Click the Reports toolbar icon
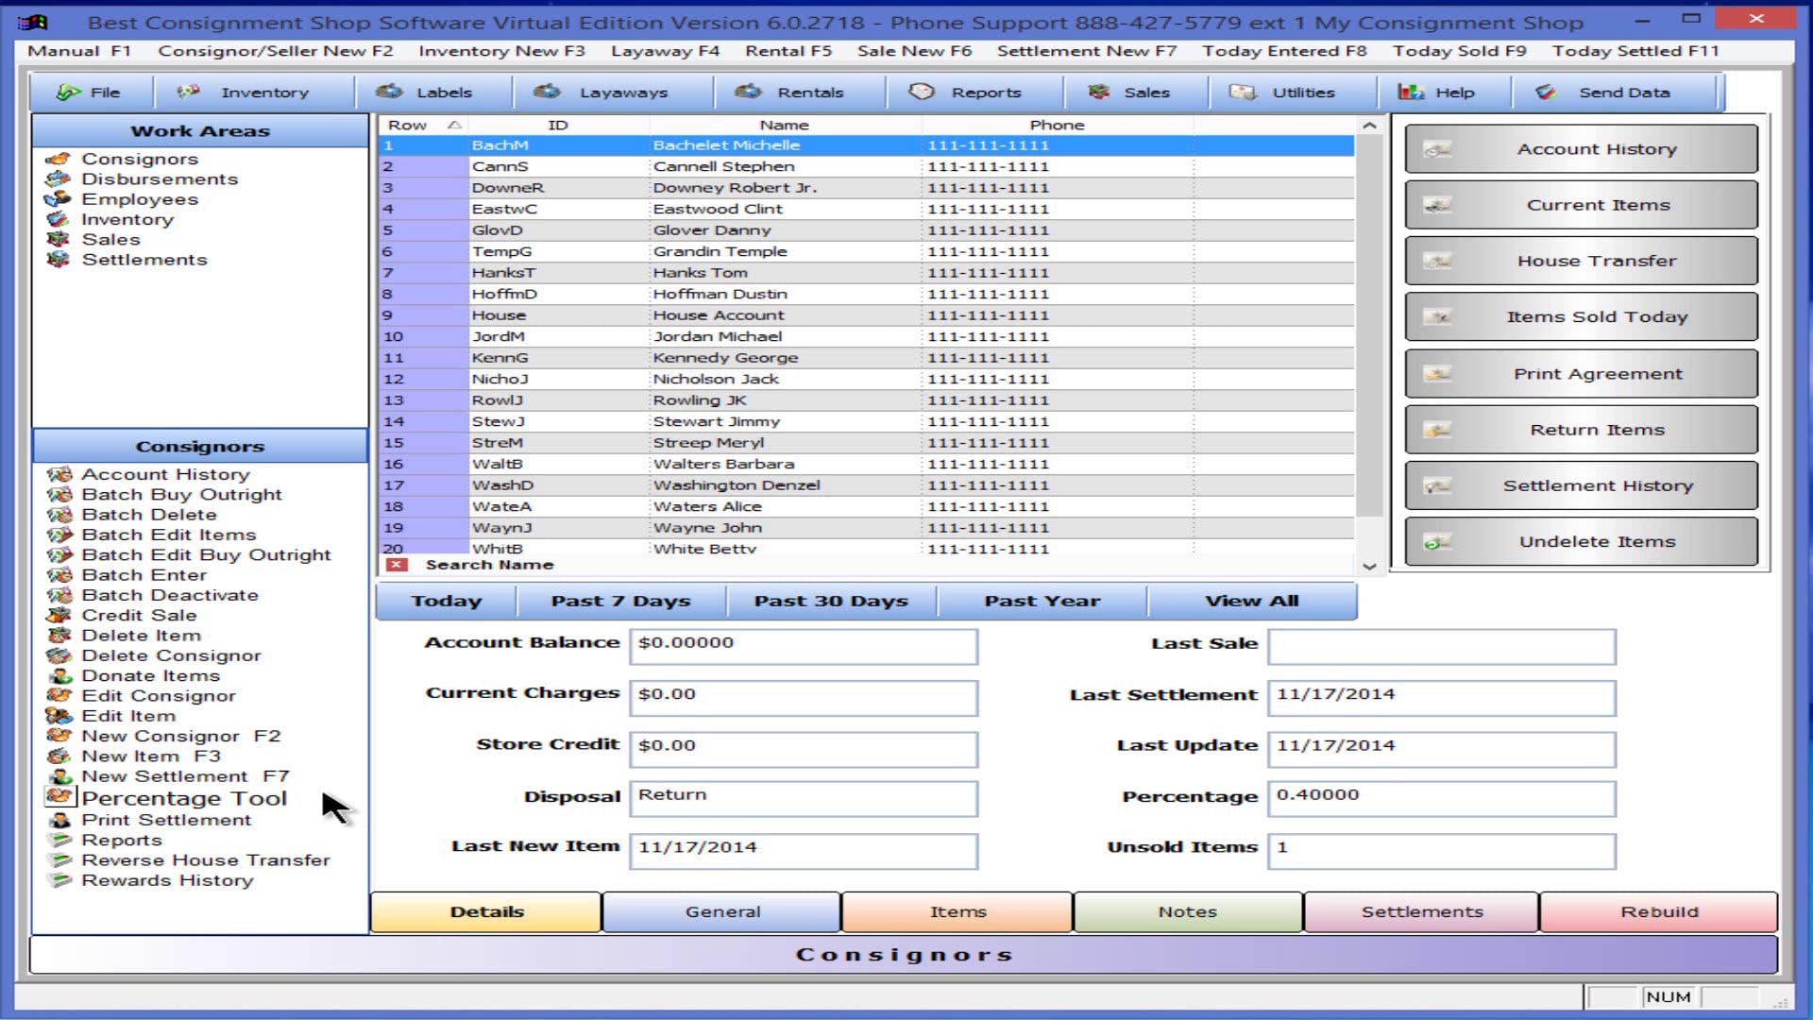1813x1020 pixels. [x=922, y=92]
